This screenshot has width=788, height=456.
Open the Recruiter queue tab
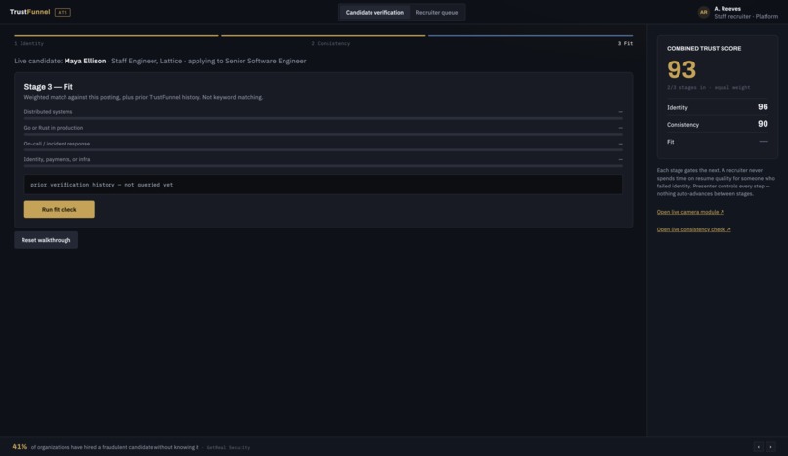pyautogui.click(x=437, y=12)
